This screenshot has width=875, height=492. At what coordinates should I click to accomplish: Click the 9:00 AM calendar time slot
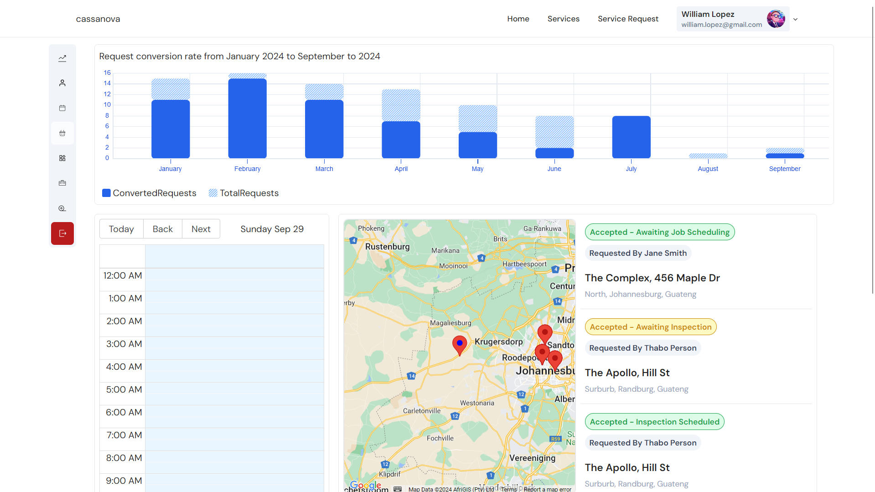pos(234,483)
